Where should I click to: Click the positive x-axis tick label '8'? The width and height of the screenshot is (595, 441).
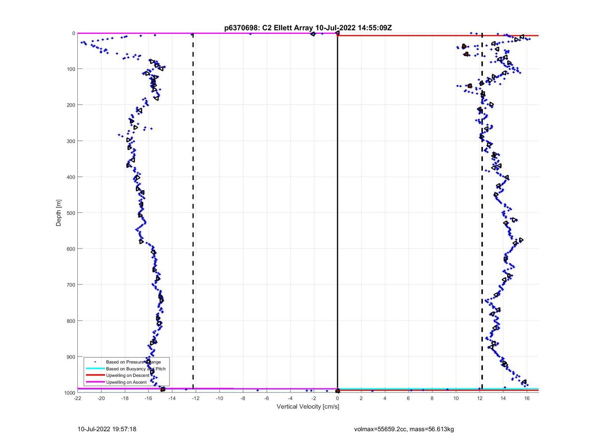[432, 398]
